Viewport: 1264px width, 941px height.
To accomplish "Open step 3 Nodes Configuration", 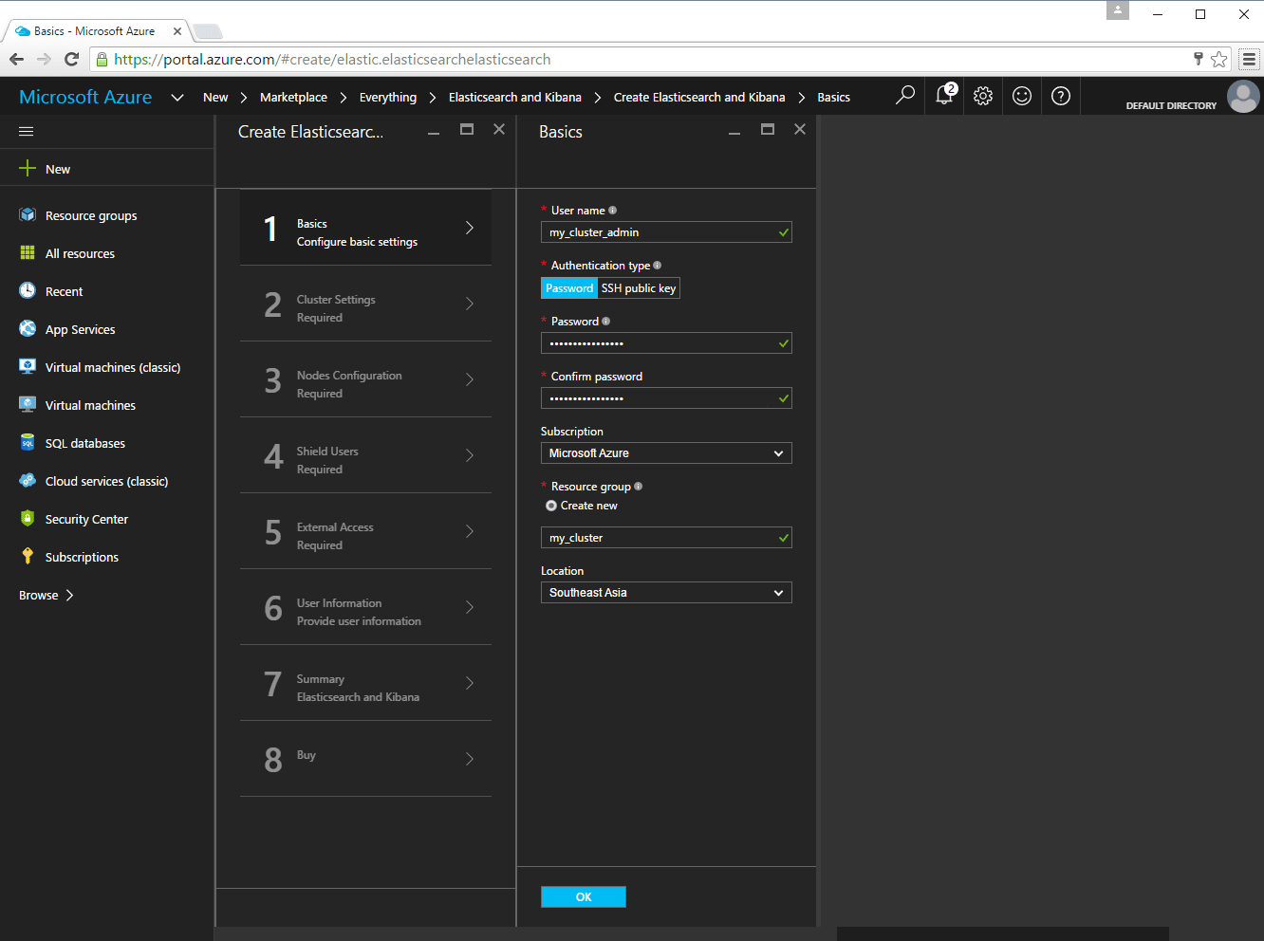I will (x=365, y=379).
